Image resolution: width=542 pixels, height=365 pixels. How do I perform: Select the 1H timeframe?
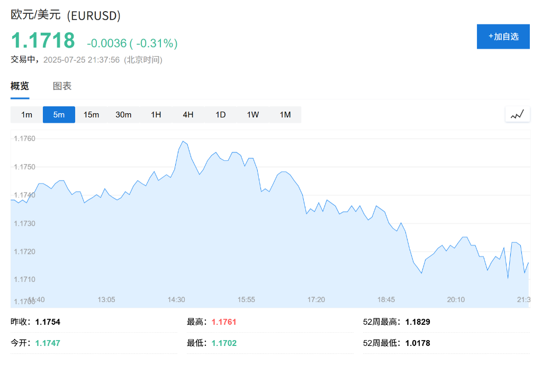click(156, 114)
